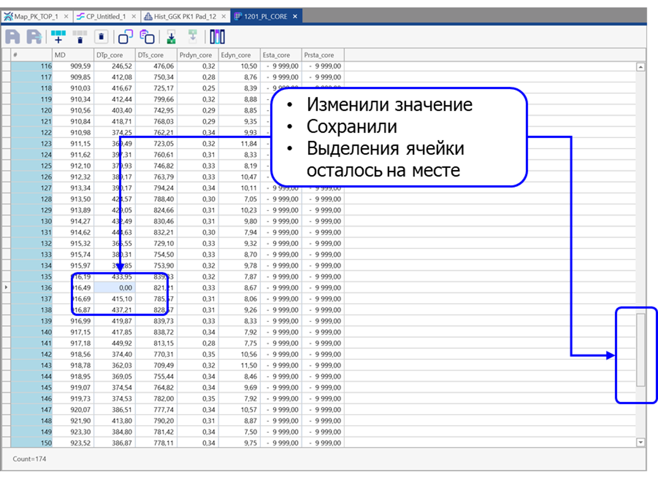The height and width of the screenshot is (482, 658).
Task: Click the green import-down icon
Action: coord(171,37)
